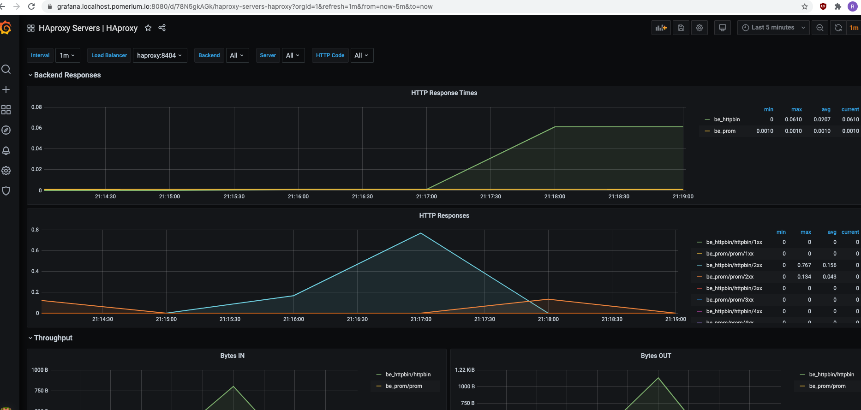Viewport: 861px width, 410px height.
Task: Click the Add panel icon
Action: (x=661, y=28)
